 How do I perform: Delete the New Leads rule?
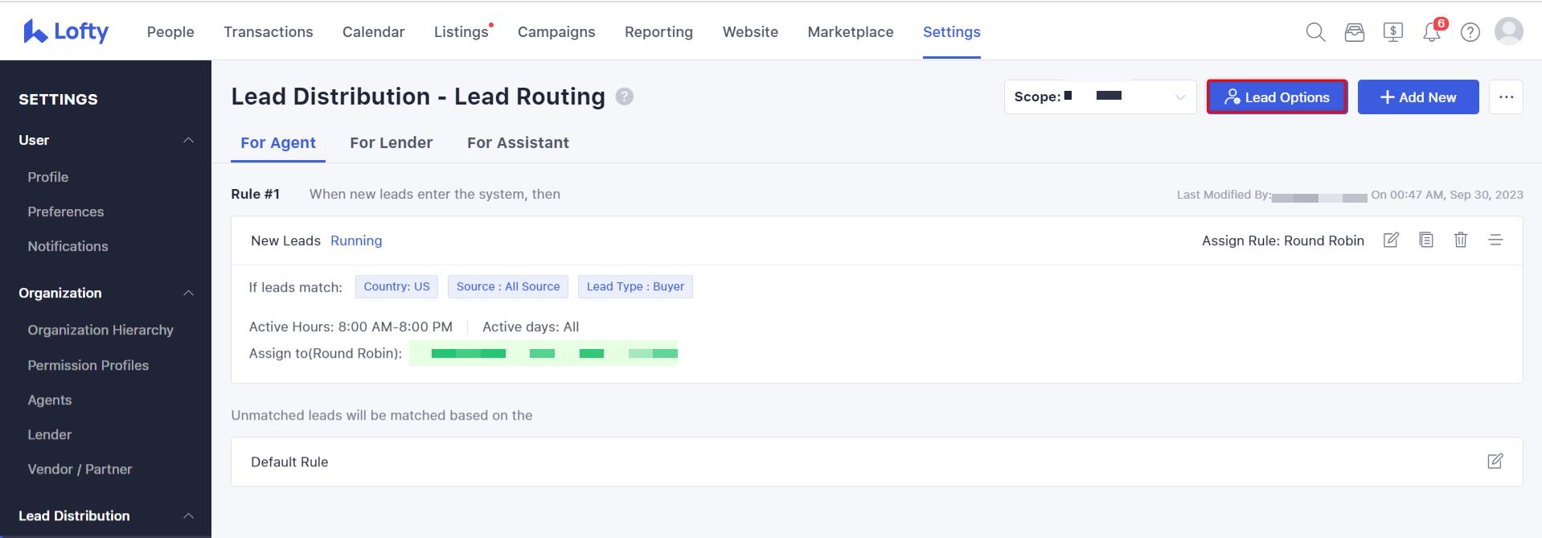coord(1461,240)
